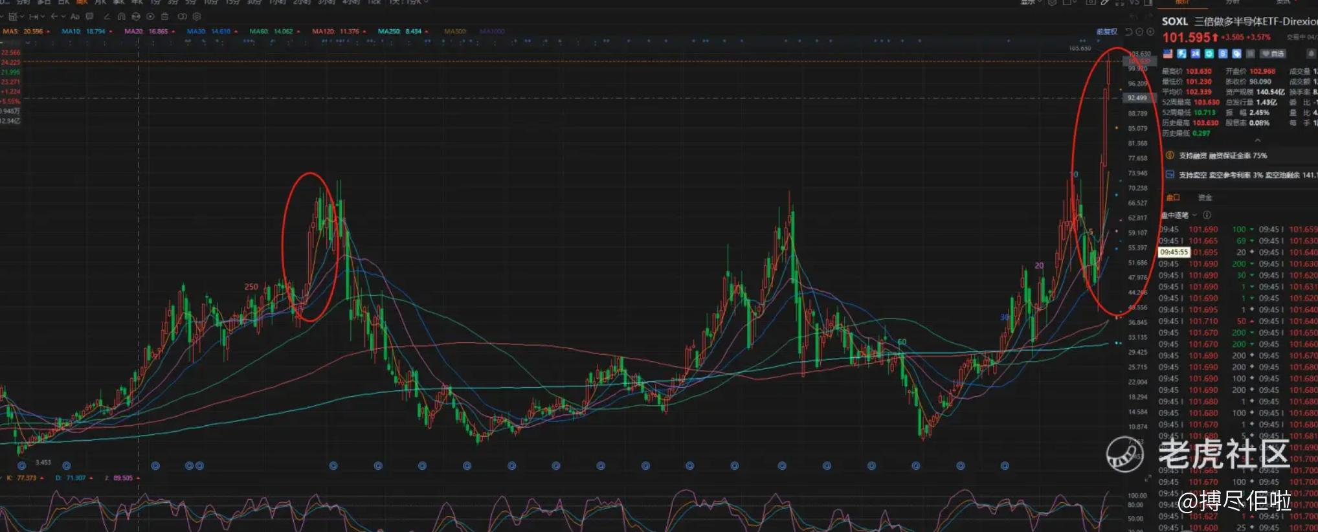Viewport: 1318px width, 532px height.
Task: Click the MA30 indicator label
Action: point(196,31)
